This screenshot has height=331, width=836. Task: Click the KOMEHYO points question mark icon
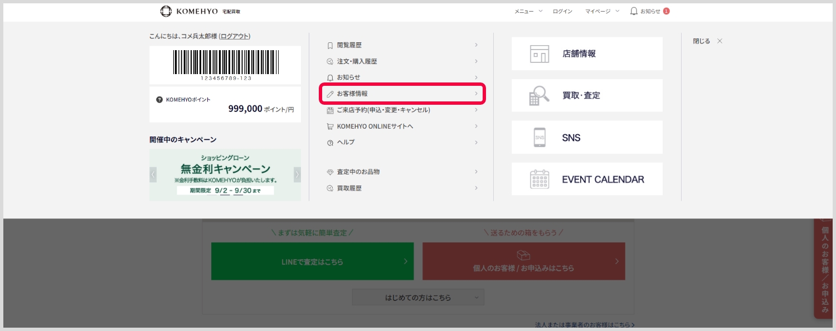tap(159, 100)
